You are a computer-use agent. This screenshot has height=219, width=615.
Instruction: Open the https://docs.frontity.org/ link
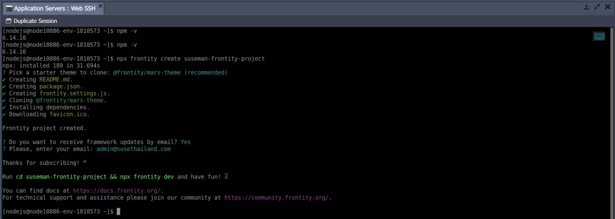tap(118, 190)
